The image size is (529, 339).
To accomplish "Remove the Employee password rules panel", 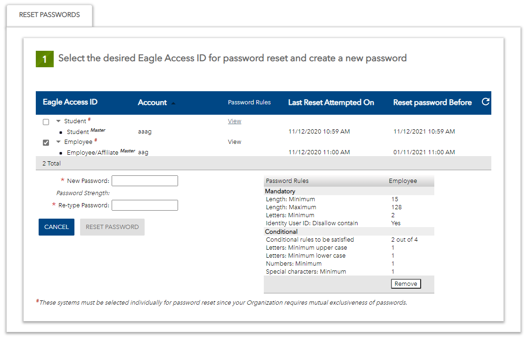I will click(406, 284).
